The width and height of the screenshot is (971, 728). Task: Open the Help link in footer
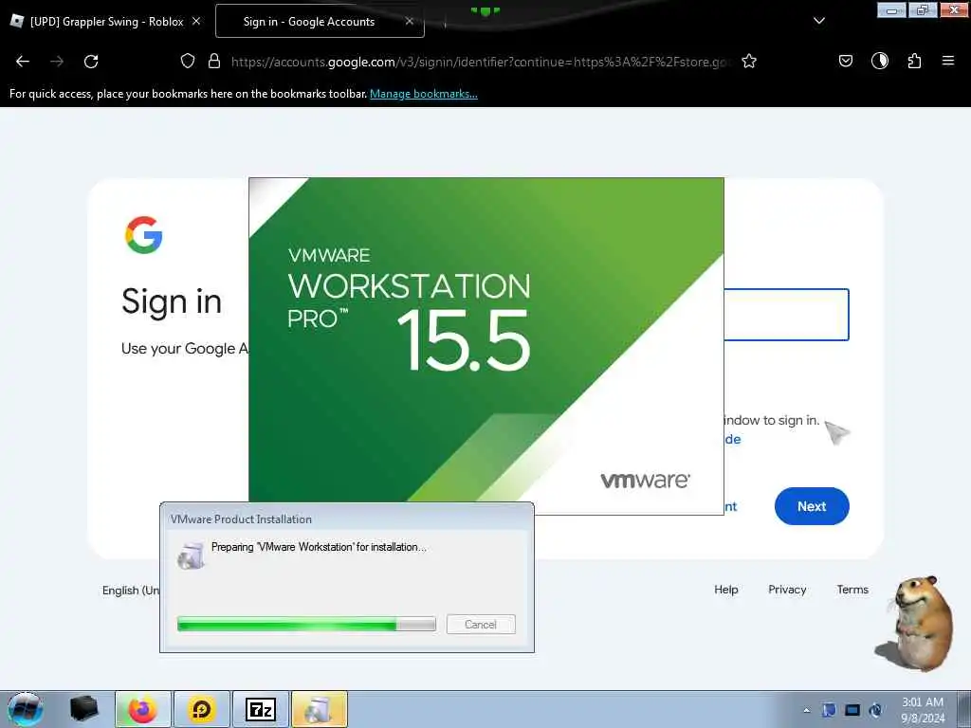[725, 590]
